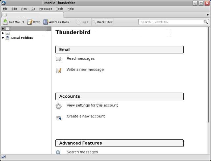The height and width of the screenshot is (161, 211).
Task: Toggle the Quick Filter button
Action: (x=102, y=22)
